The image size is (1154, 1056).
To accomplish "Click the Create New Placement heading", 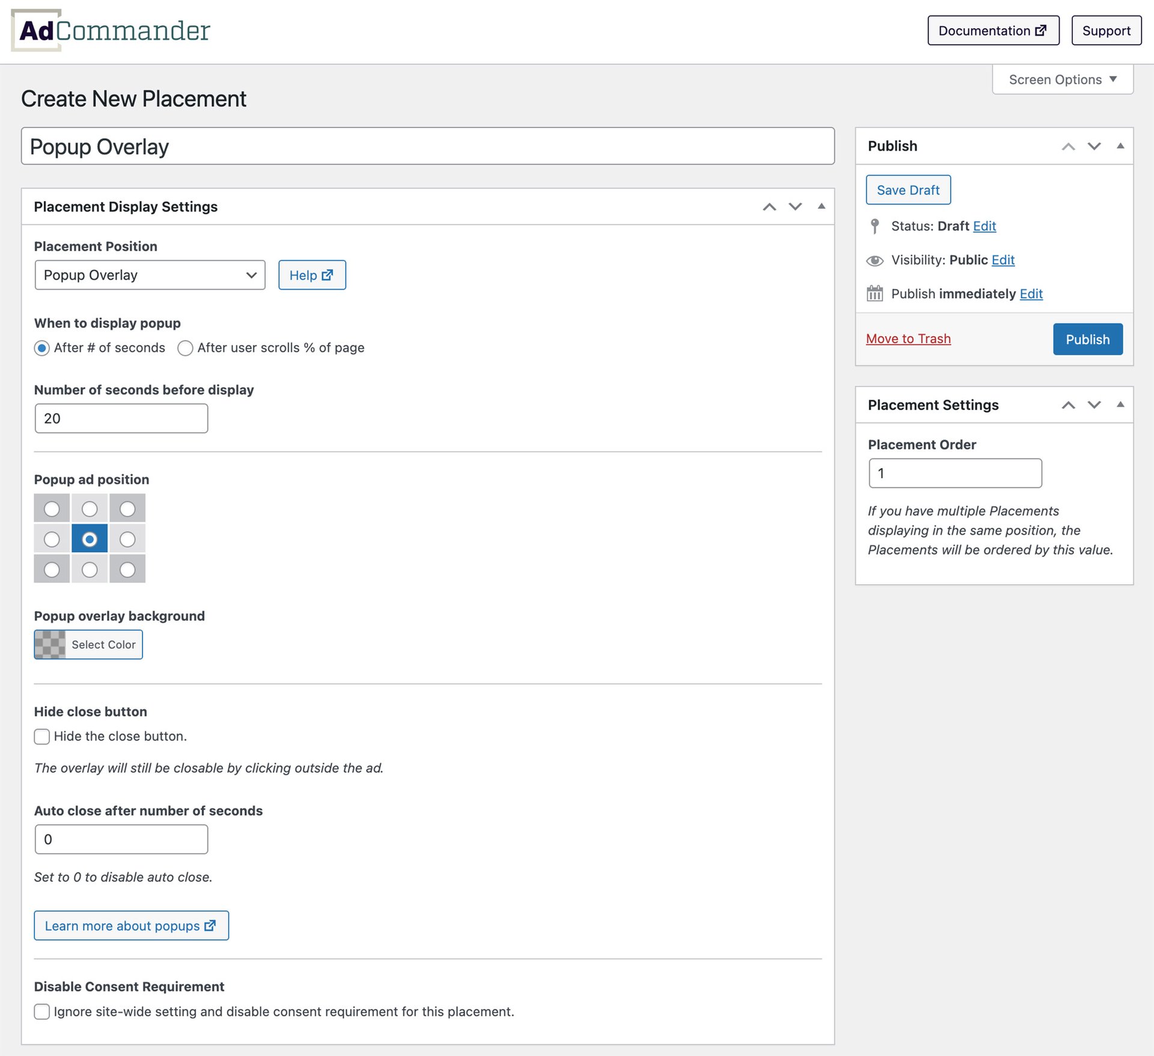I will [x=133, y=99].
